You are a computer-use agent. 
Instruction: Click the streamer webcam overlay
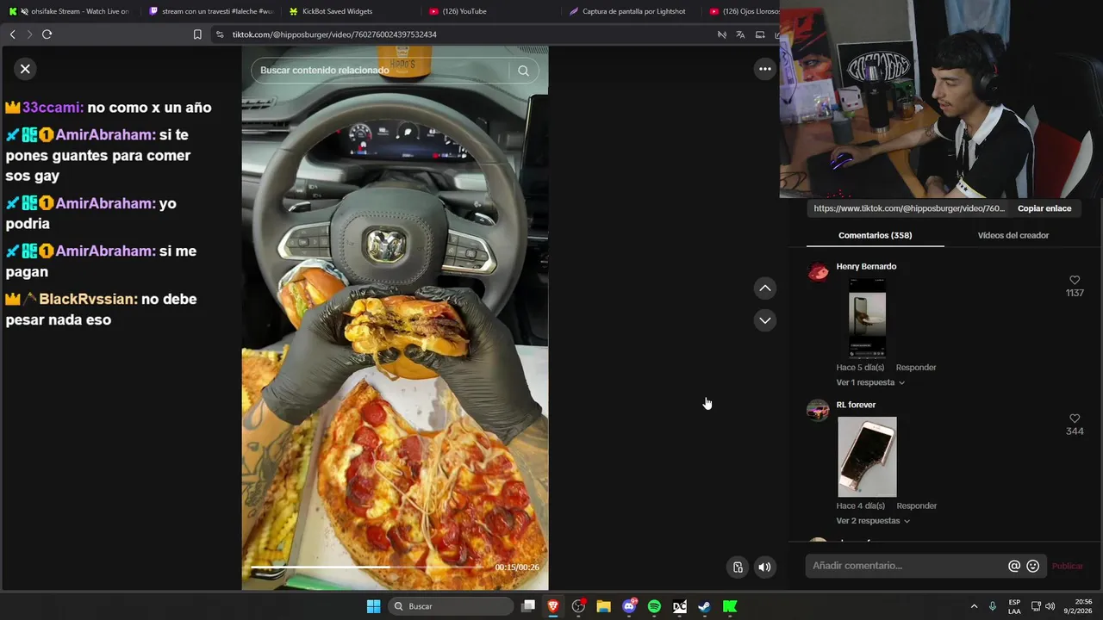(x=941, y=99)
